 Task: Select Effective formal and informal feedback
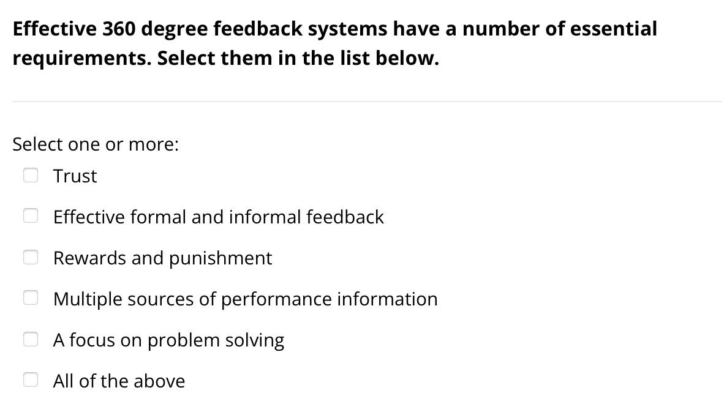(31, 215)
